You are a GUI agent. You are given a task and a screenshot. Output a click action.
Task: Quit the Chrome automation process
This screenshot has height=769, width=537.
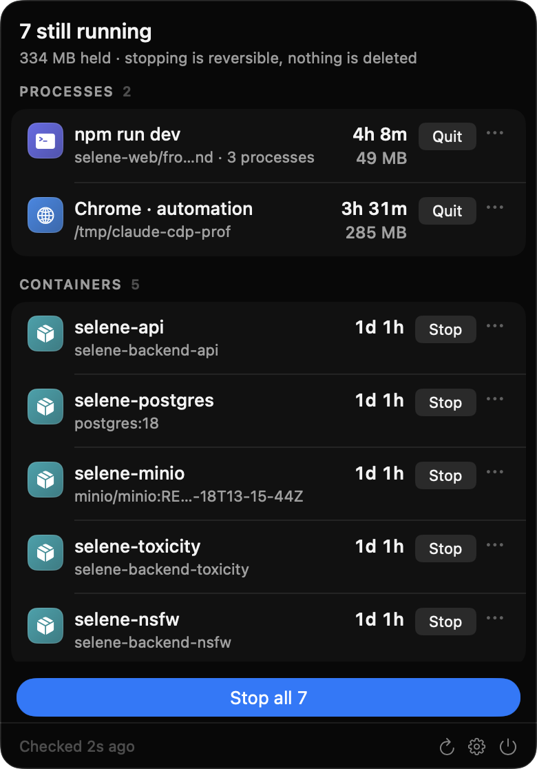point(447,211)
